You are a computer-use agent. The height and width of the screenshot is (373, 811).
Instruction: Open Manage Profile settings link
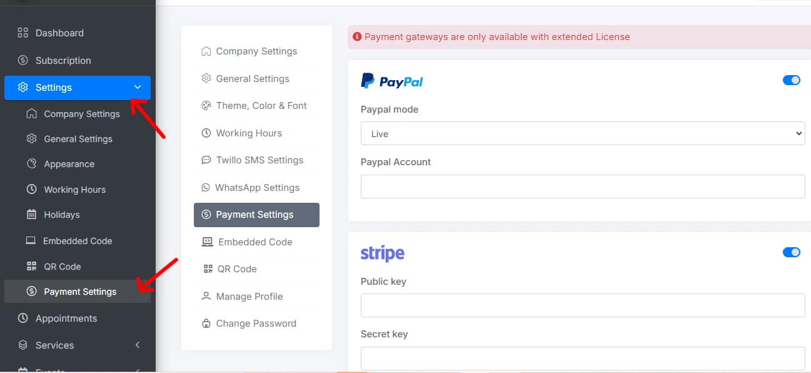coord(249,296)
